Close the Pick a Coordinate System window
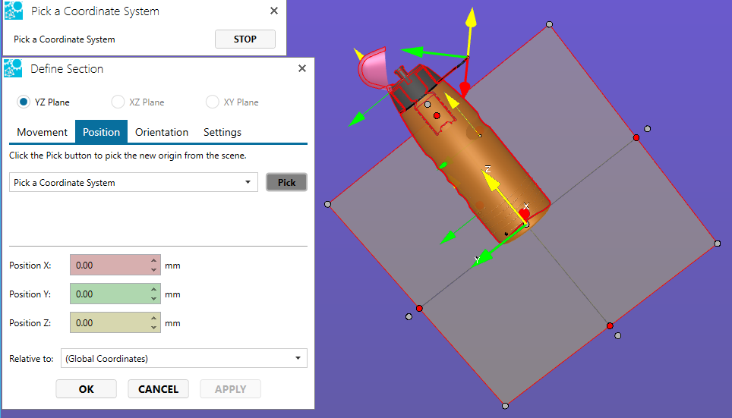 point(274,11)
